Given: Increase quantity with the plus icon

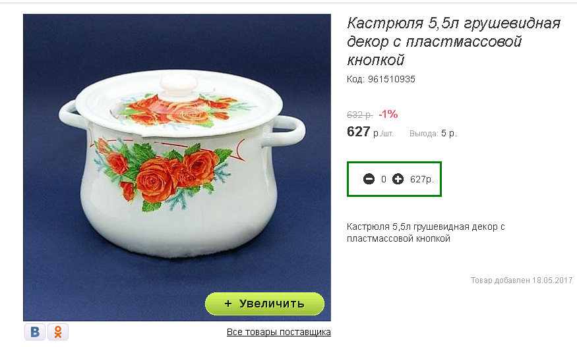Looking at the screenshot, I should 398,179.
